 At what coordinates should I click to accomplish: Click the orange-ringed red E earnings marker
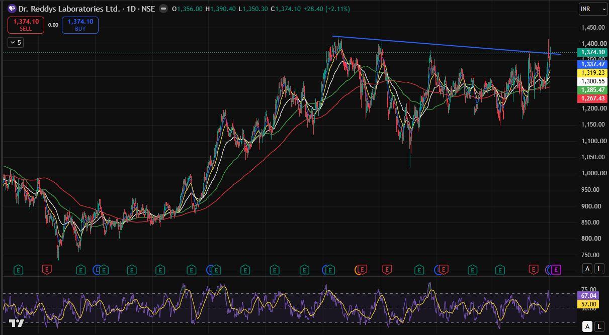[361, 270]
